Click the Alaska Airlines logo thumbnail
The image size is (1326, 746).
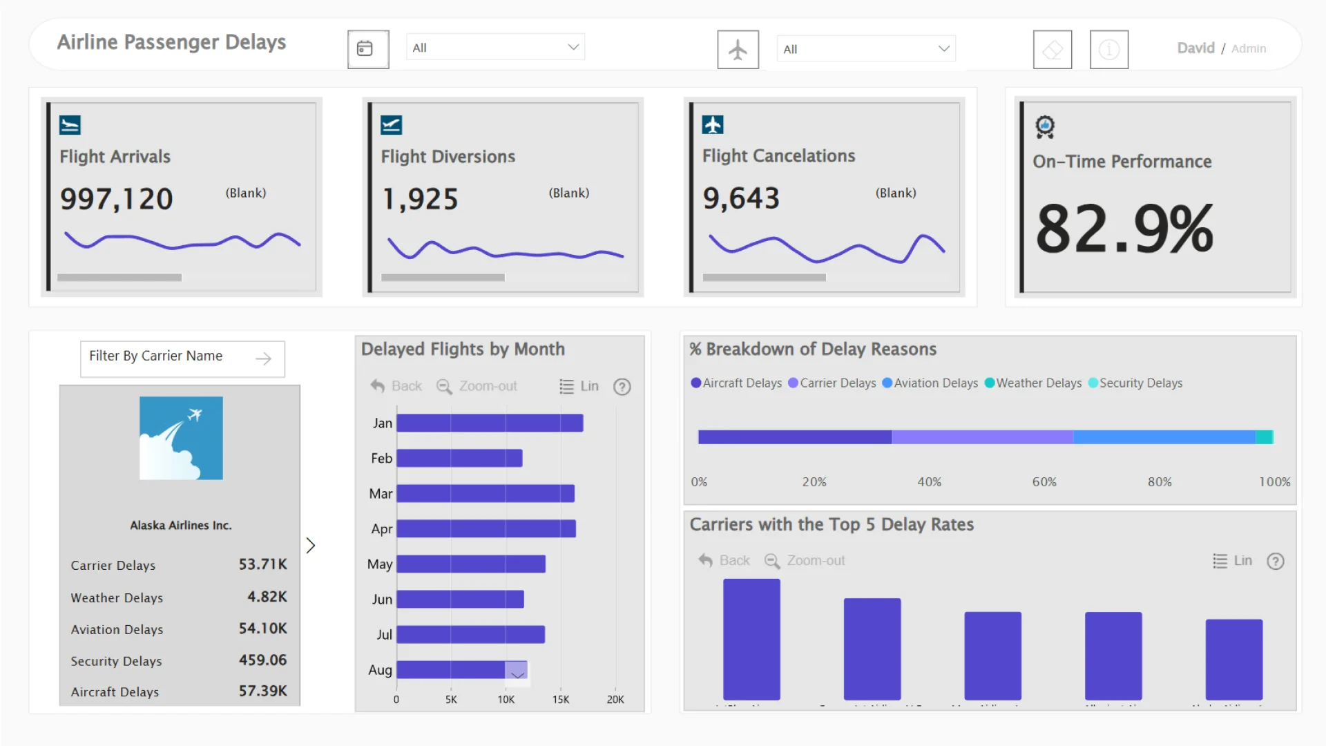[181, 438]
